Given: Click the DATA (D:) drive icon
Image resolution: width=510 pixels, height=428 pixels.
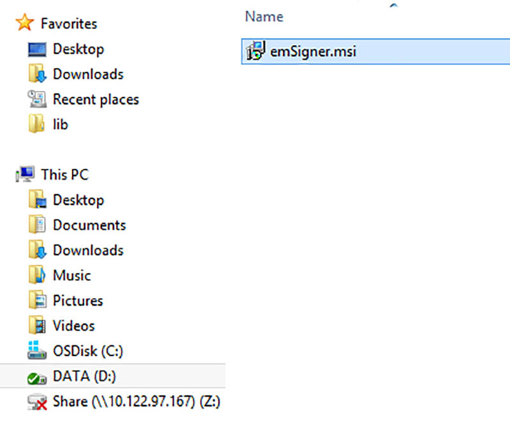Looking at the screenshot, I should [x=38, y=377].
